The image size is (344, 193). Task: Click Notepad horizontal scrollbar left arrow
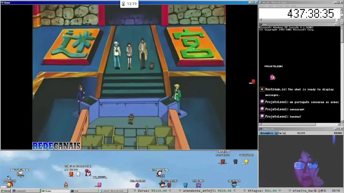pyautogui.click(x=260, y=20)
